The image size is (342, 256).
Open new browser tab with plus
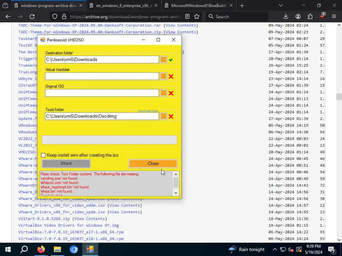tap(242, 6)
